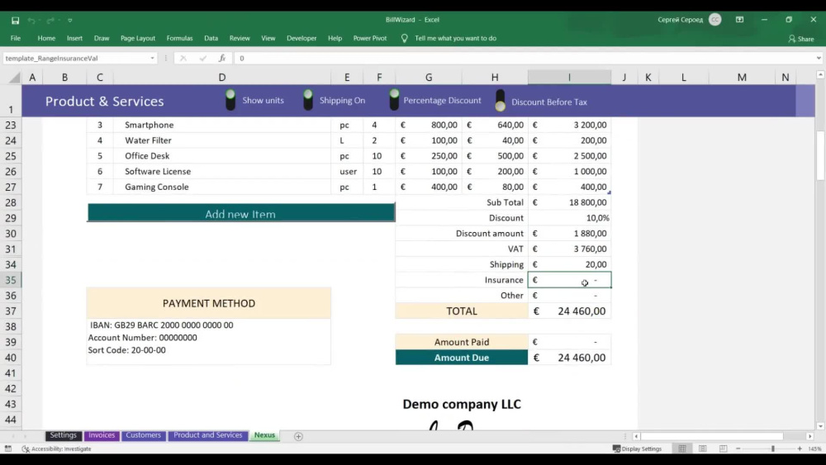Click the zoom in plus button
This screenshot has width=826, height=465.
pos(800,448)
